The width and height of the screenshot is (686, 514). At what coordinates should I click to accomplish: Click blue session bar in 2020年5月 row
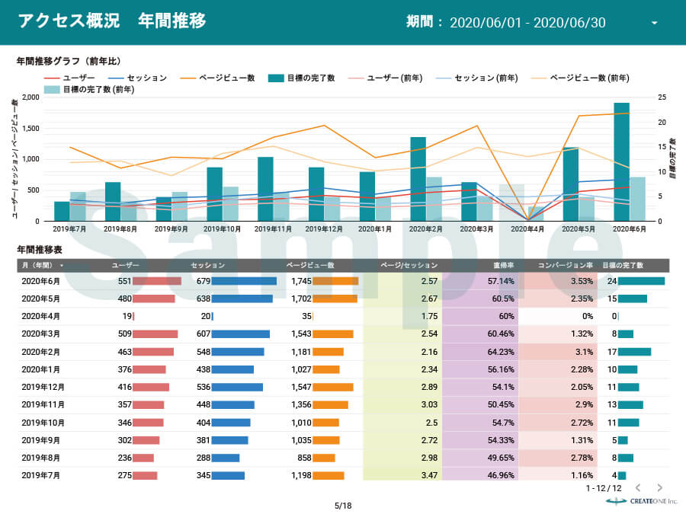(x=242, y=299)
